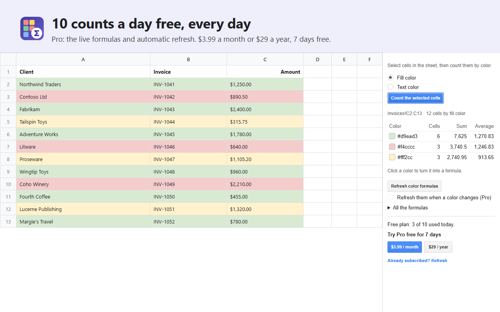This screenshot has height=312, width=500.
Task: Click the Amount header cell
Action: [x=265, y=72]
